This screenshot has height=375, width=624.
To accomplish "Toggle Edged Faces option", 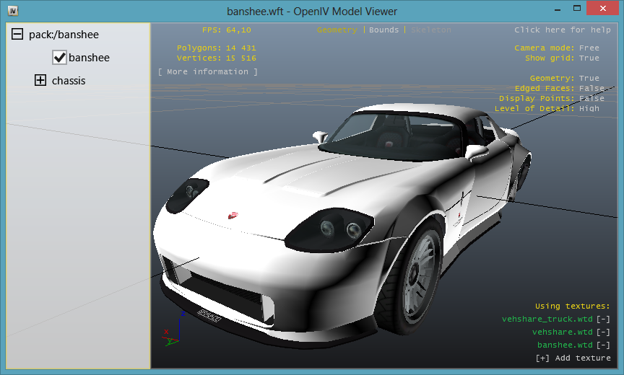I will pos(591,88).
